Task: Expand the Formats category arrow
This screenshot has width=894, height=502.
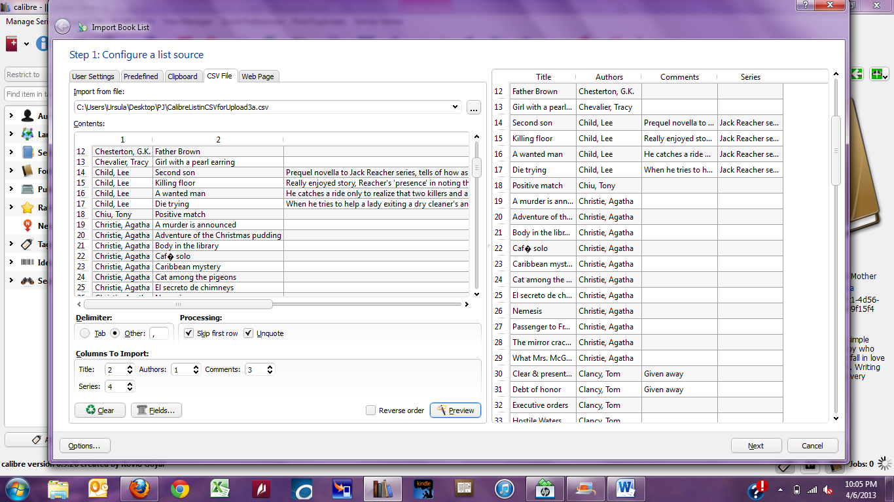Action: coord(11,171)
